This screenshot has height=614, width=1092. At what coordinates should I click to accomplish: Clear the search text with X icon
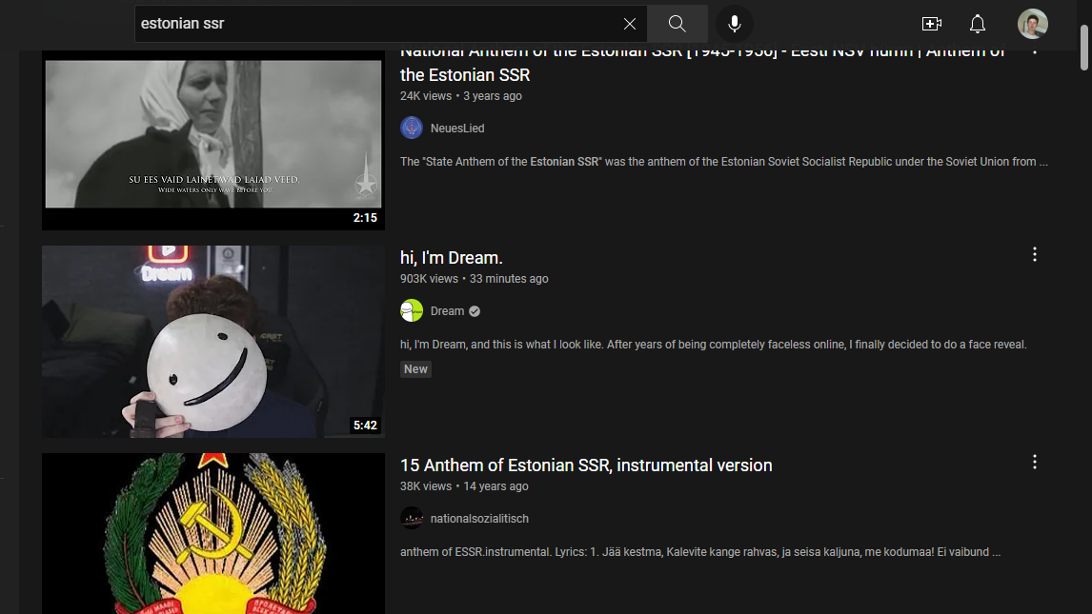click(630, 24)
